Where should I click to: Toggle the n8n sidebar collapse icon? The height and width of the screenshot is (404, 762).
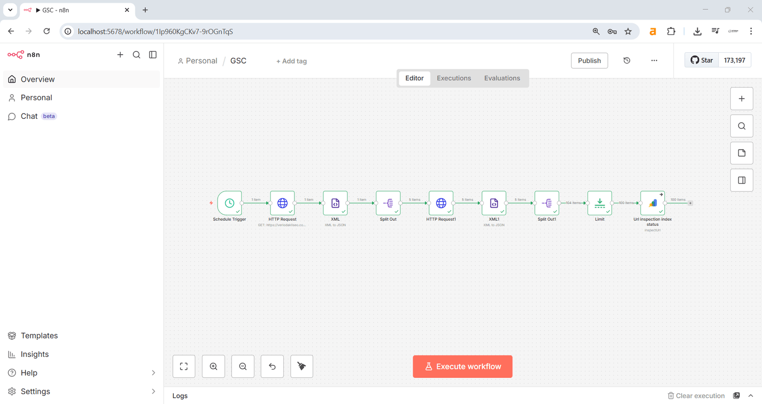[x=153, y=55]
